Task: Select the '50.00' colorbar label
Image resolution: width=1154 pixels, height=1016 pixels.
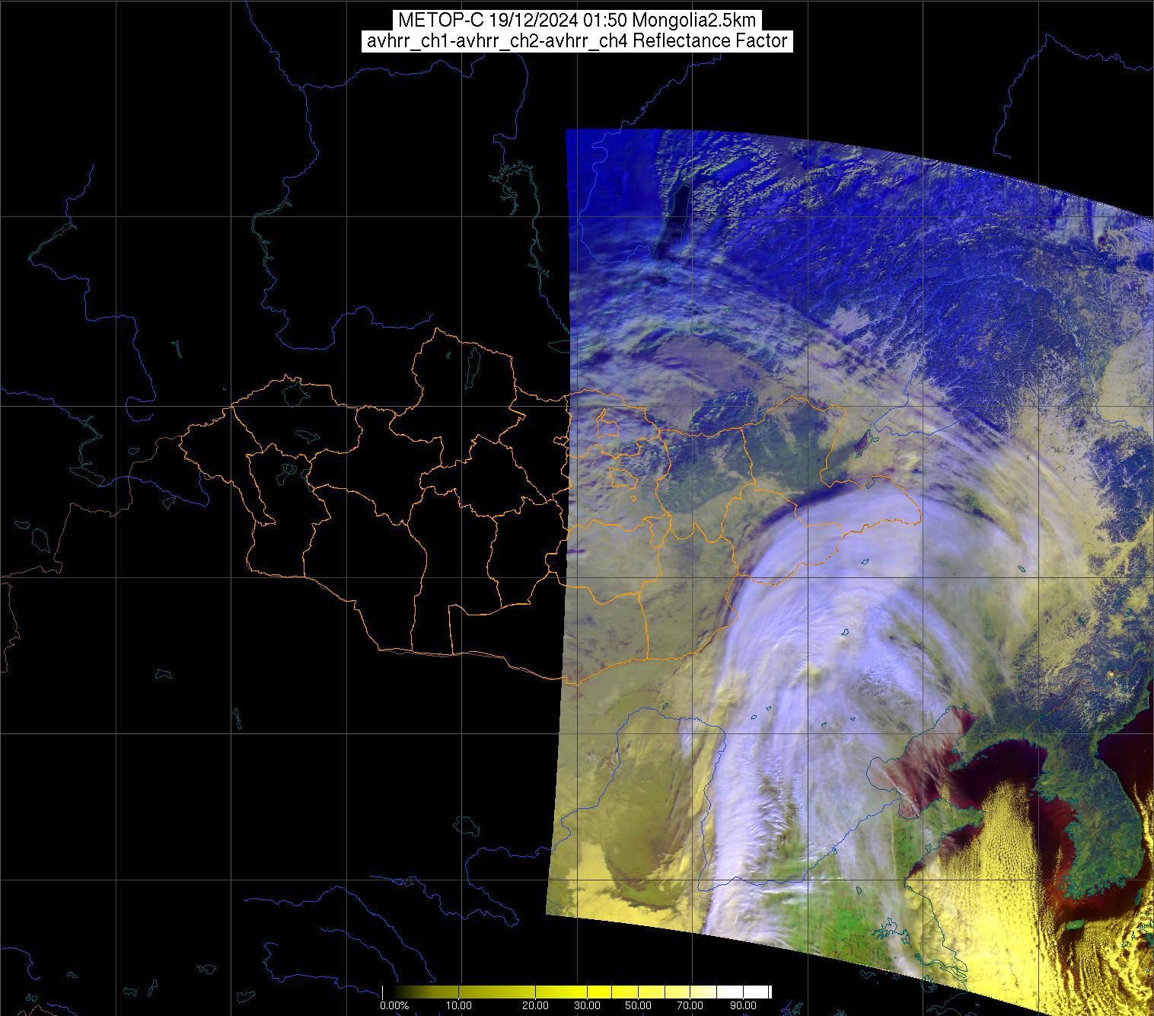Action: (x=638, y=1005)
